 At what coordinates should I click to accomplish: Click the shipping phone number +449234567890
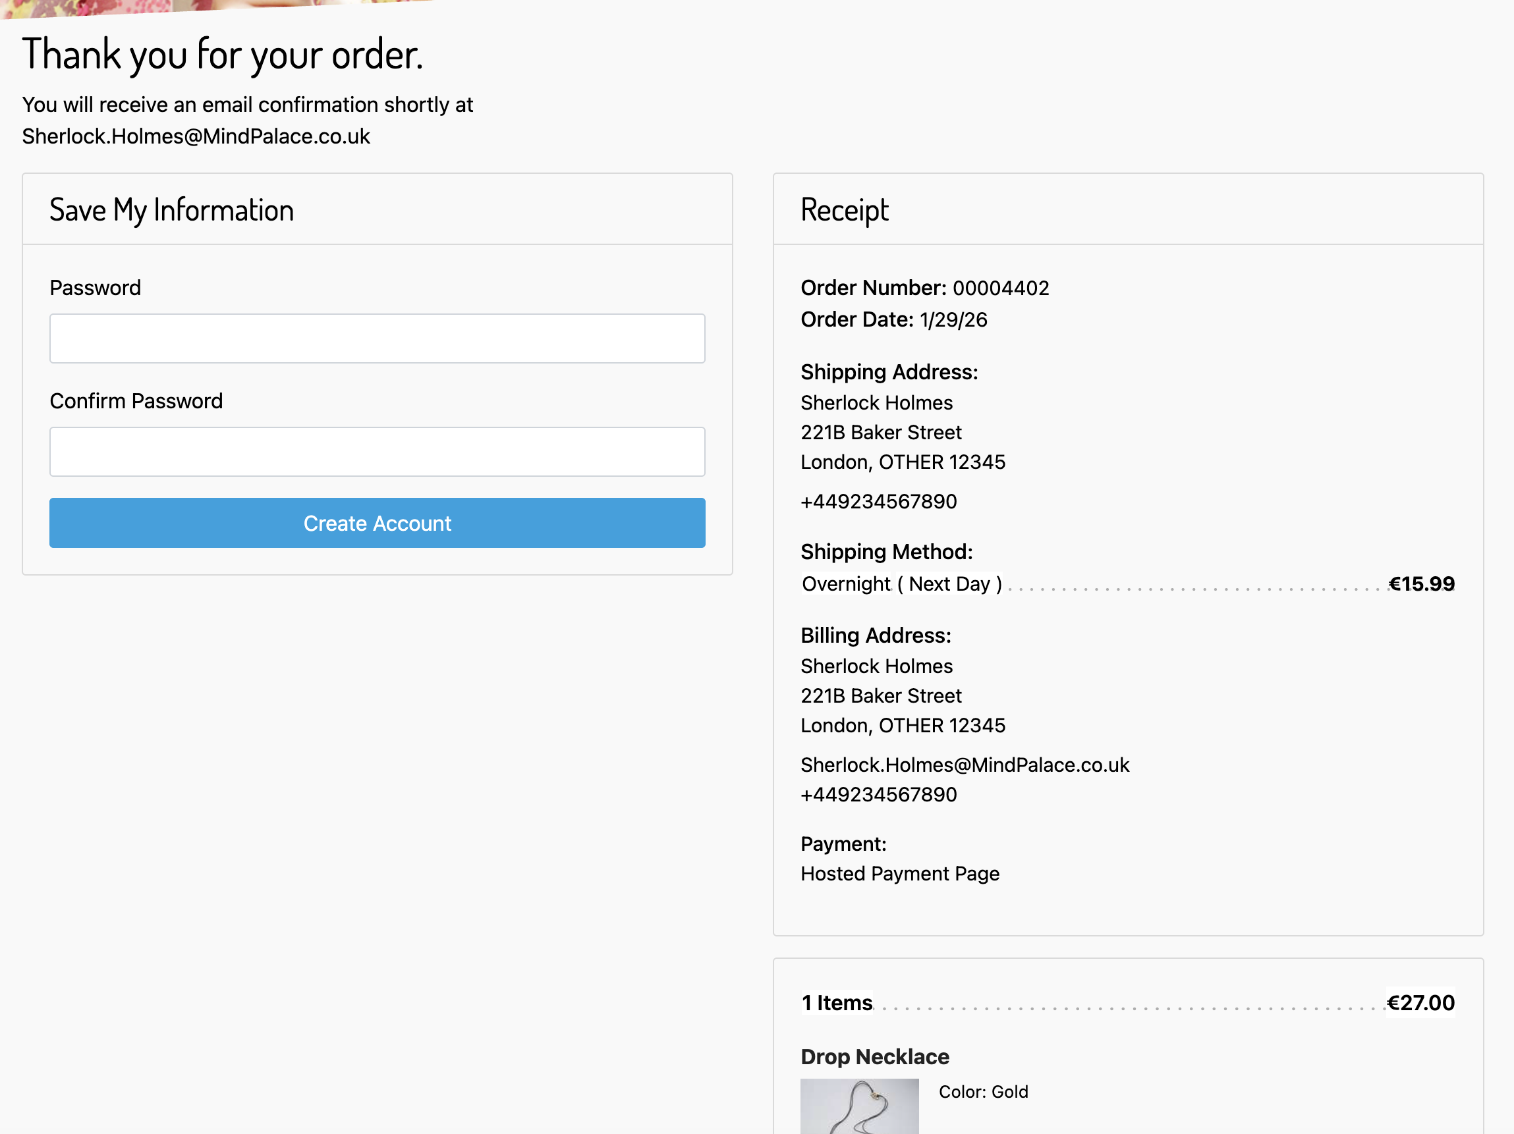pos(879,500)
